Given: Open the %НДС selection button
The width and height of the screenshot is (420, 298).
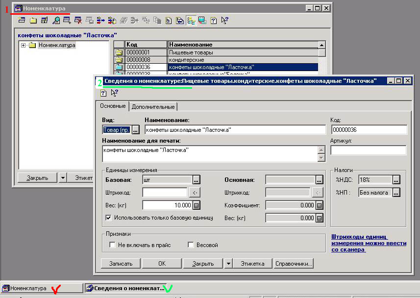Looking at the screenshot, I should coord(396,180).
